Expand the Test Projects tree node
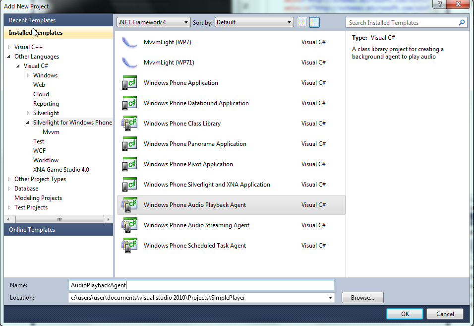The height and width of the screenshot is (326, 474). pyautogui.click(x=9, y=207)
